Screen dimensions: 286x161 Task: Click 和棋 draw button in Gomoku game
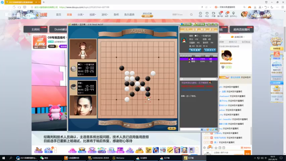[x=127, y=125]
